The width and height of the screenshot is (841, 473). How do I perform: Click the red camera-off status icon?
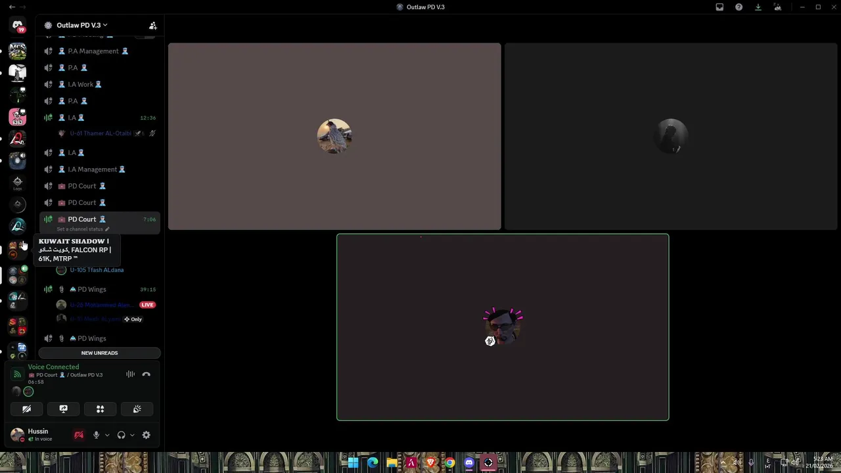point(79,435)
